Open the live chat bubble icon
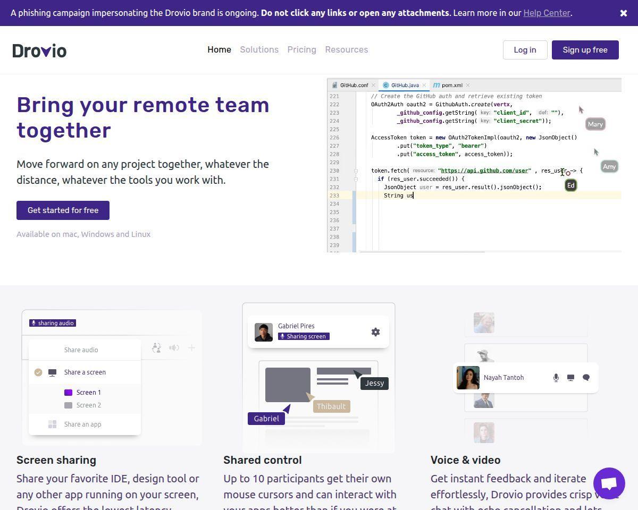638x510 pixels. tap(609, 483)
